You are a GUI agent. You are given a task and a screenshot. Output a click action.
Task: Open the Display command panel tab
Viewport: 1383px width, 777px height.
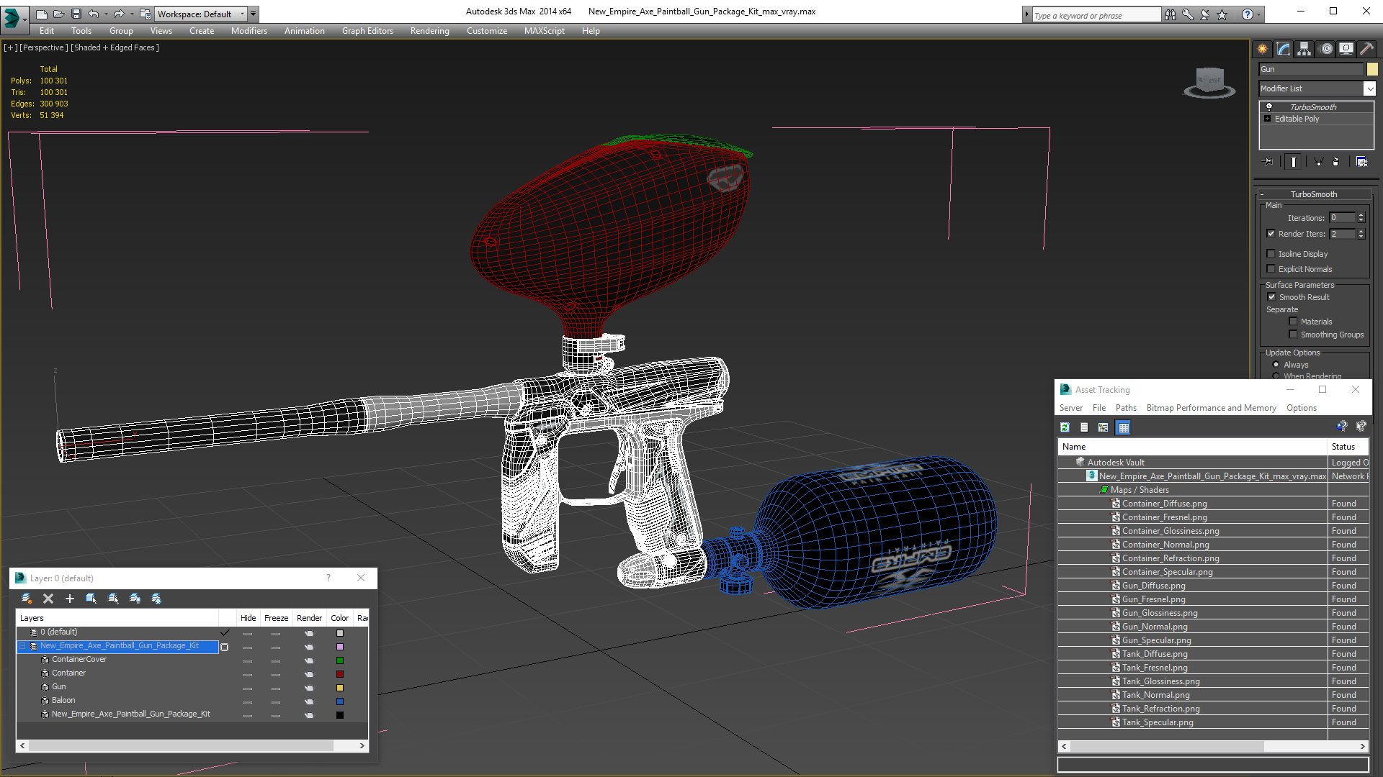(1346, 49)
